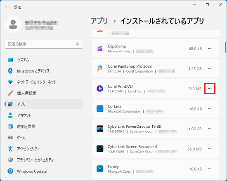This screenshot has height=181, width=227.
Task: Open more options for Clipchamp
Action: pos(210,49)
